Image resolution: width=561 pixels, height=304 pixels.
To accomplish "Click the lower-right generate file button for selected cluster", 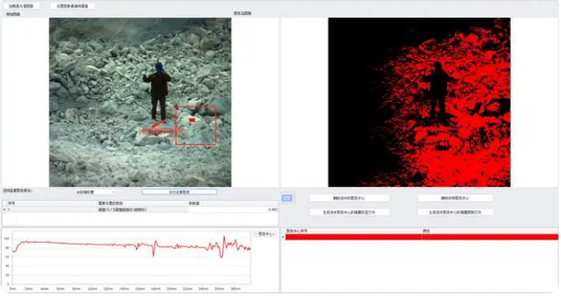I will pyautogui.click(x=455, y=212).
